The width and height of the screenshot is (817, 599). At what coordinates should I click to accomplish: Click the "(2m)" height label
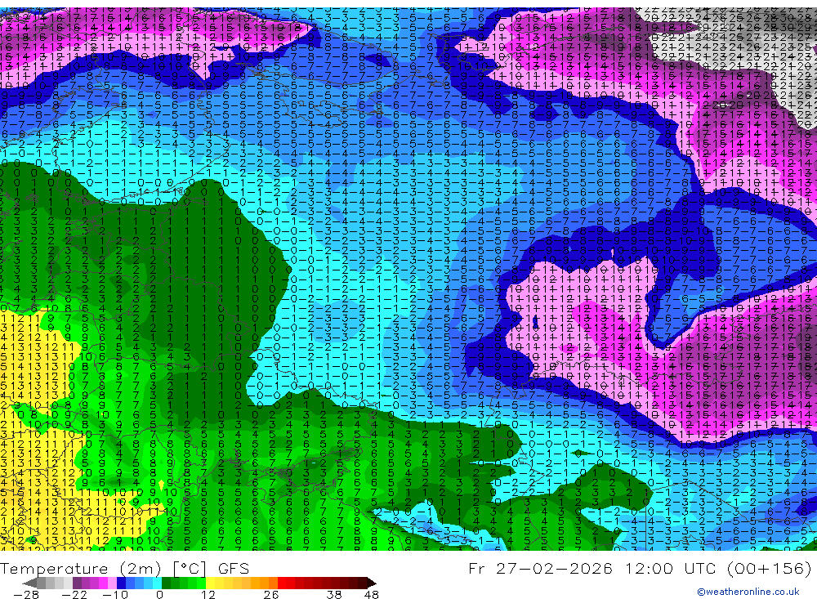click(141, 569)
